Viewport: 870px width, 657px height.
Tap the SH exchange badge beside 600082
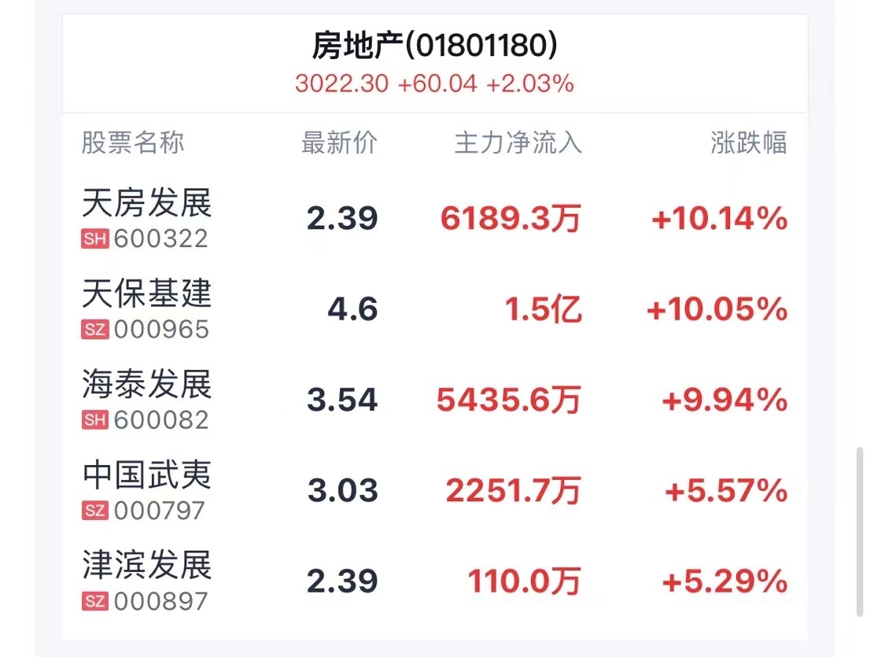pos(94,420)
